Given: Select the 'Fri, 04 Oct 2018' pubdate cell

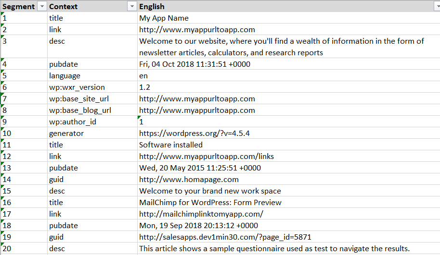Looking at the screenshot, I should coord(194,64).
